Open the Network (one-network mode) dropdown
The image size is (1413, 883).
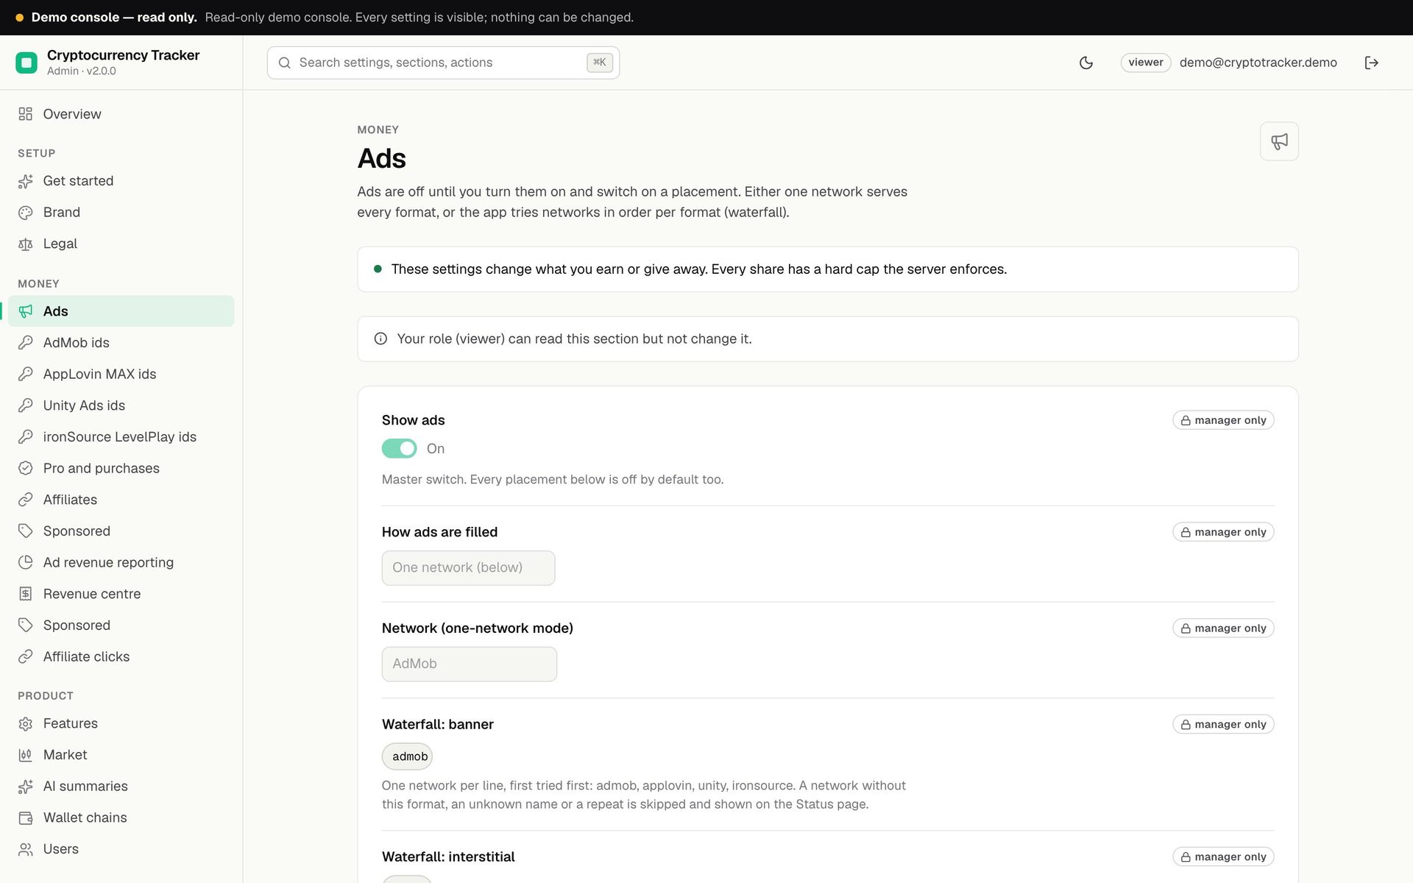pos(469,664)
